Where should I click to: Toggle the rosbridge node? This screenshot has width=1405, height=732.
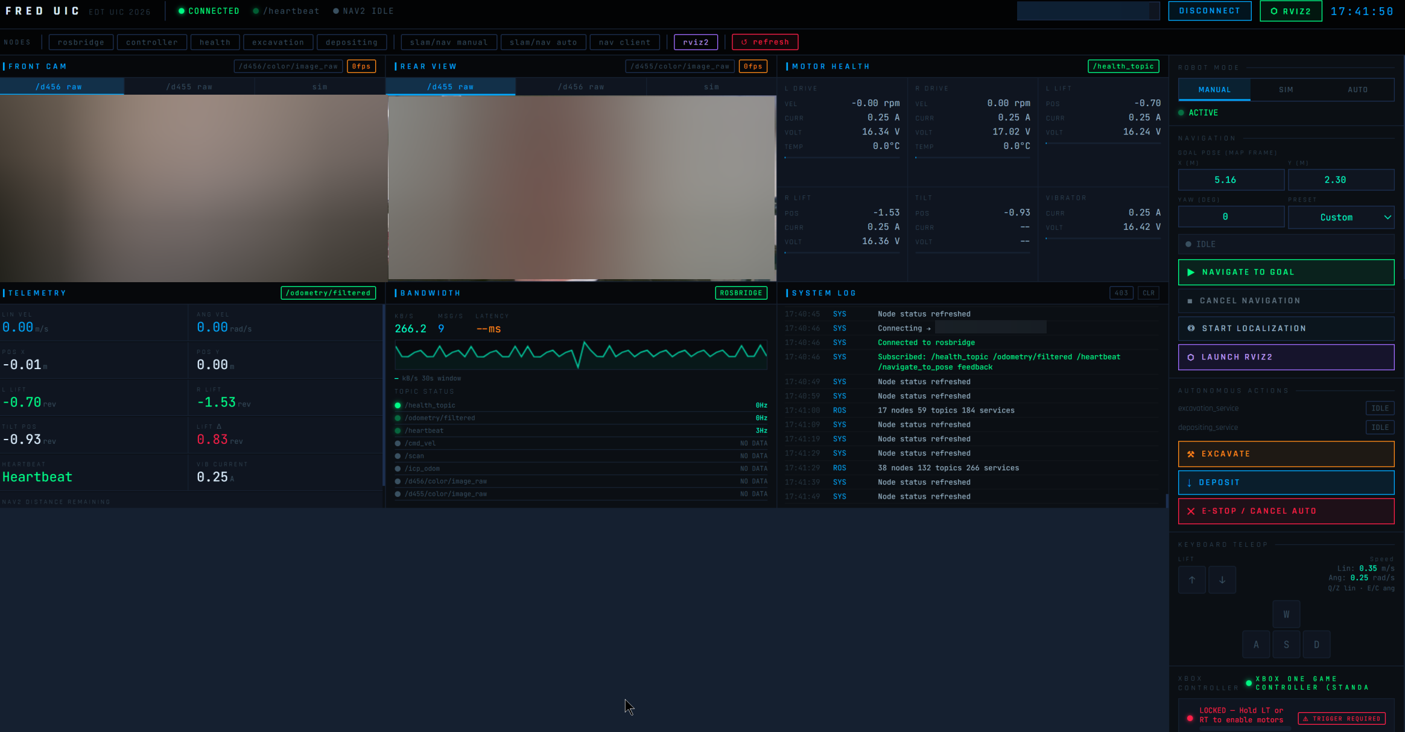(81, 42)
